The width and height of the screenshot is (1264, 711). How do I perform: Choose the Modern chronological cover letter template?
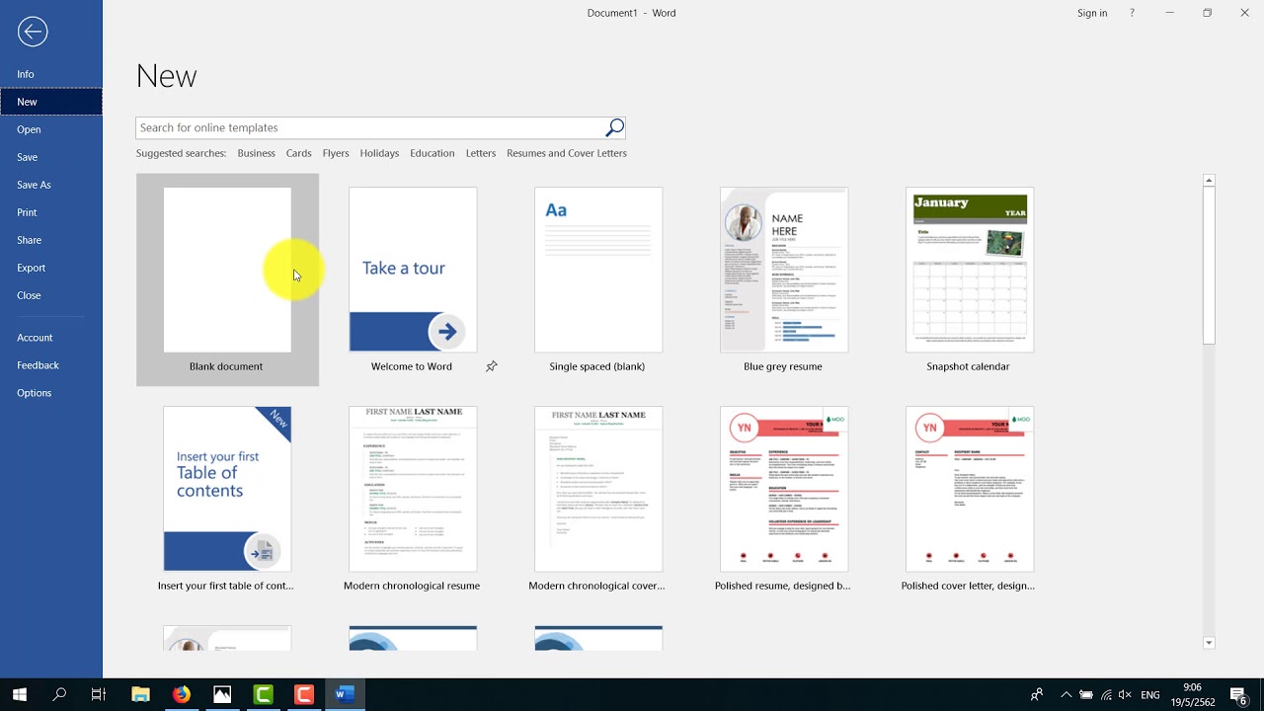(598, 499)
